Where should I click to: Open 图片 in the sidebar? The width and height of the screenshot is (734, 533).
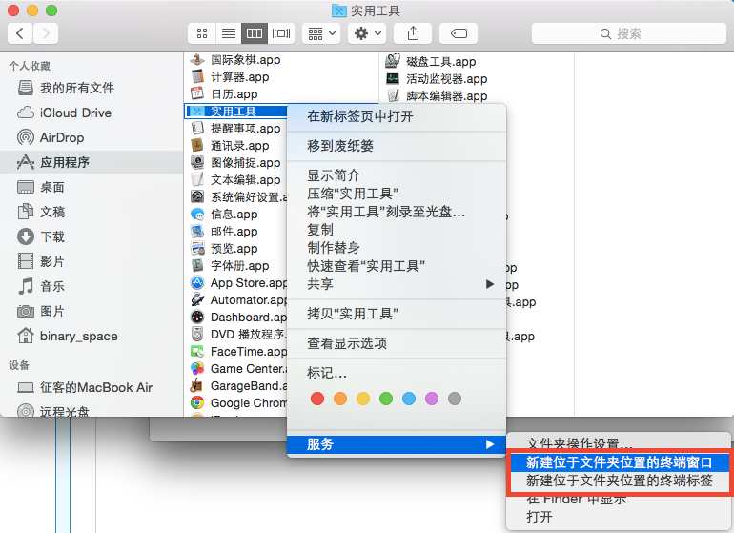click(x=92, y=312)
